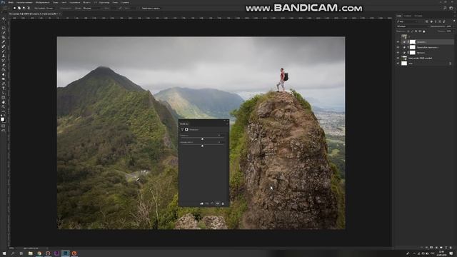This screenshot has width=457, height=257.
Task: Hide the Vibrance 1 adjustment layer
Action: 398,41
